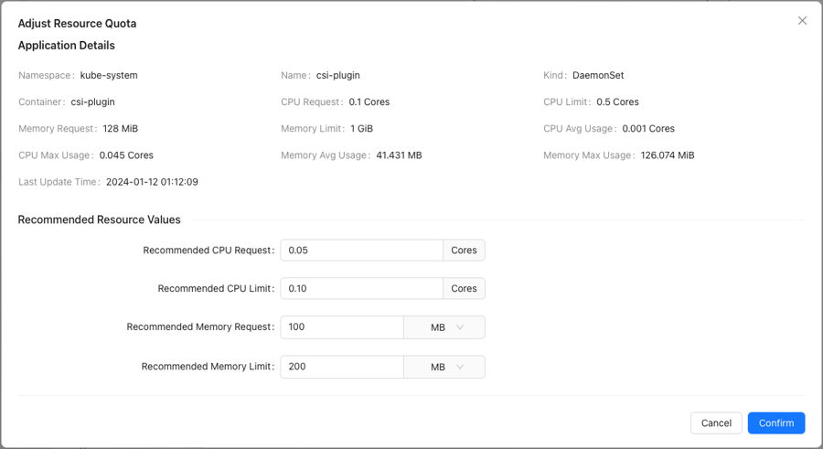Click the Memory Max Usage 126.074 MiB value
This screenshot has width=823, height=449.
click(x=668, y=155)
